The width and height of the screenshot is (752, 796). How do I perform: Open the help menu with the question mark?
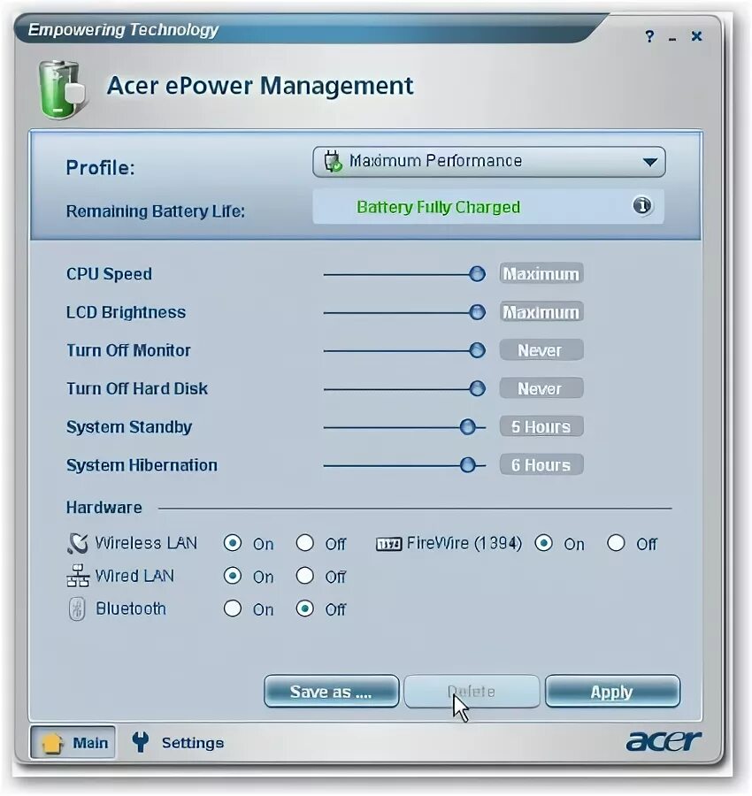point(648,36)
